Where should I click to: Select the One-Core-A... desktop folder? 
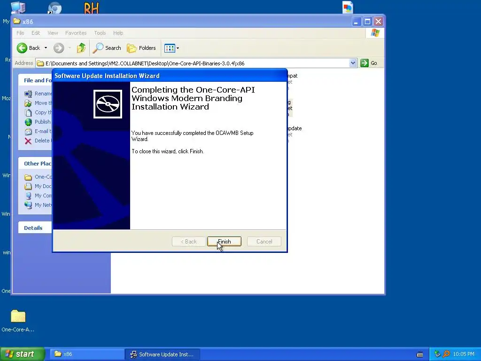pyautogui.click(x=18, y=321)
